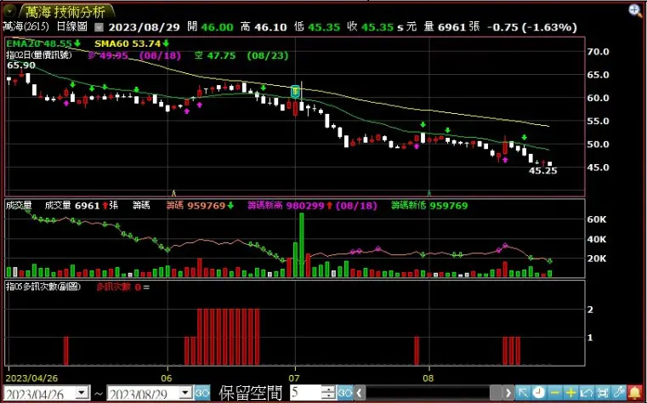Click the alert bell icon

634,392
